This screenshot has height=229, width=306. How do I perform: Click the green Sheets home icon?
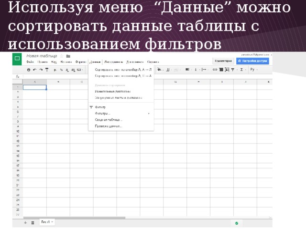17,59
